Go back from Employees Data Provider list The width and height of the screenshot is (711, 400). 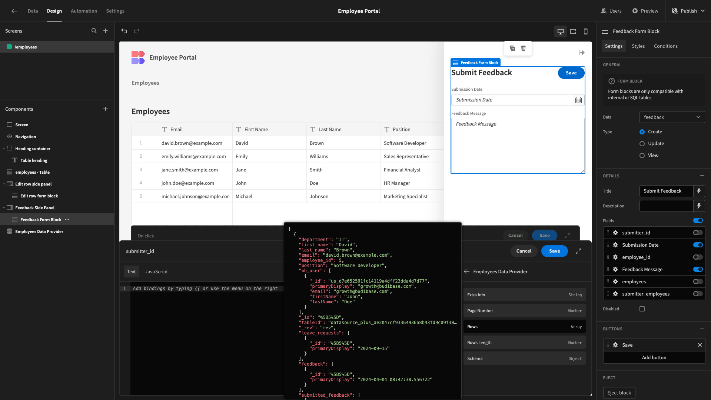(467, 271)
